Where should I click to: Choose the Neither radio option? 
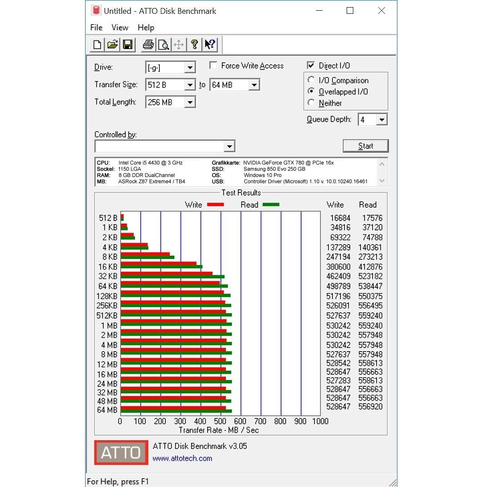point(311,102)
